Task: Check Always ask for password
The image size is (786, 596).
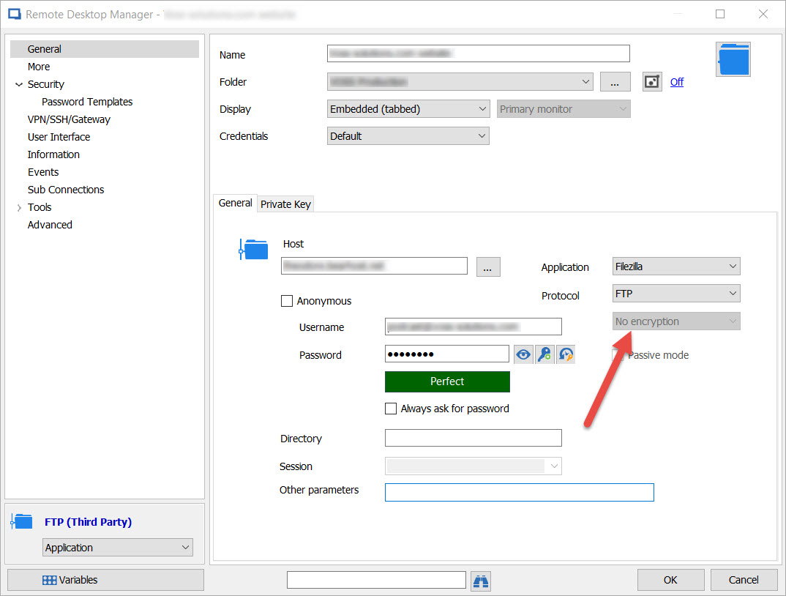Action: point(391,409)
